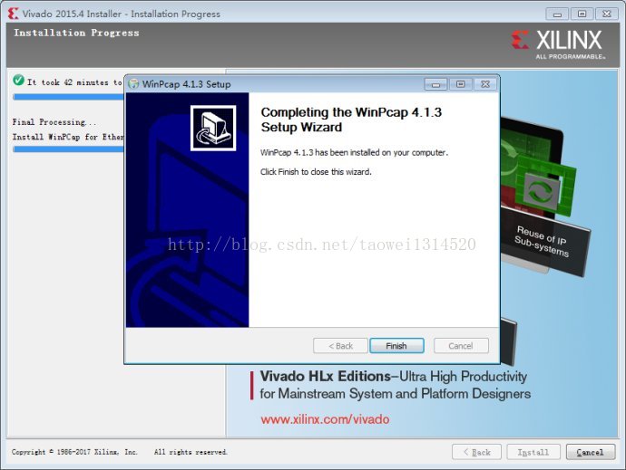This screenshot has height=470, width=626.
Task: Click the Xilinx logo in the header
Action: tap(558, 44)
